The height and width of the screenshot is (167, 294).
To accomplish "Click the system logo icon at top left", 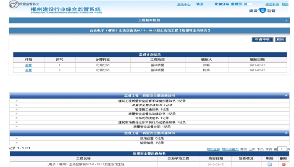I will (14, 4).
